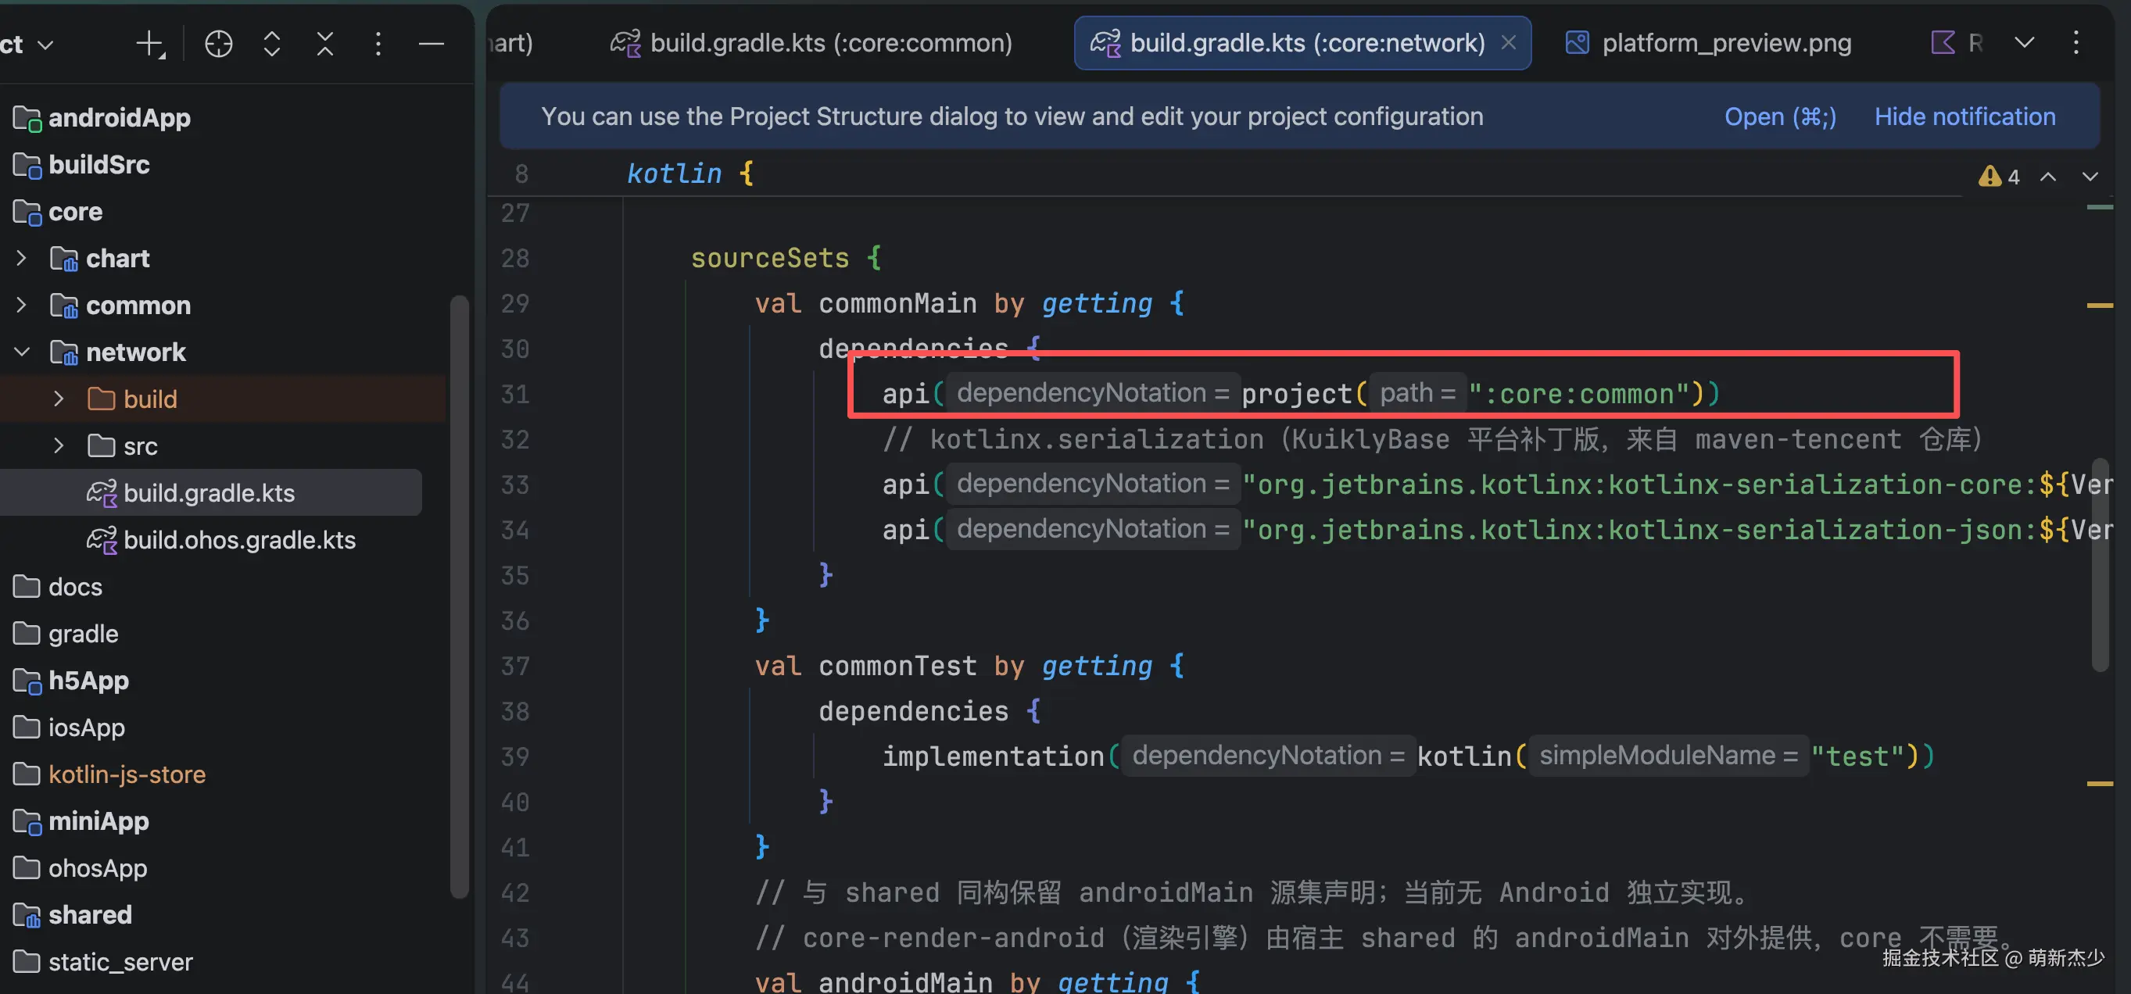Viewport: 2131px width, 994px height.
Task: Hide the project tool window
Action: click(x=431, y=44)
